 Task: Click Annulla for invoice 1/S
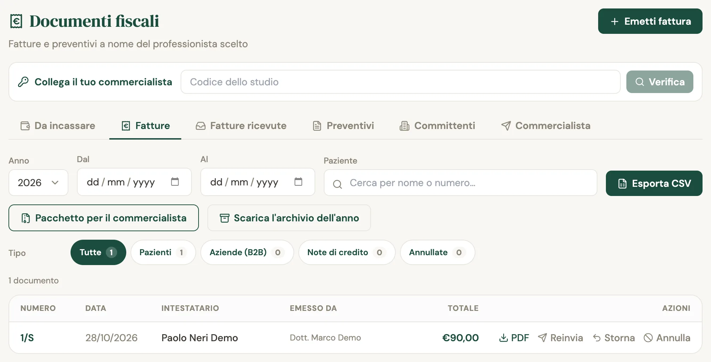pos(667,338)
